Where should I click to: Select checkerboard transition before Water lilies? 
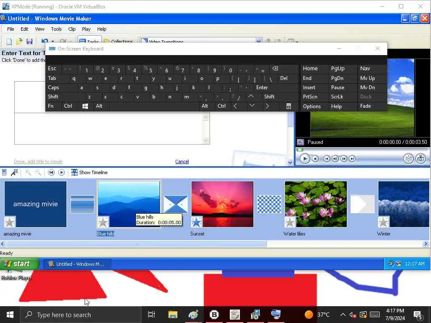269,204
